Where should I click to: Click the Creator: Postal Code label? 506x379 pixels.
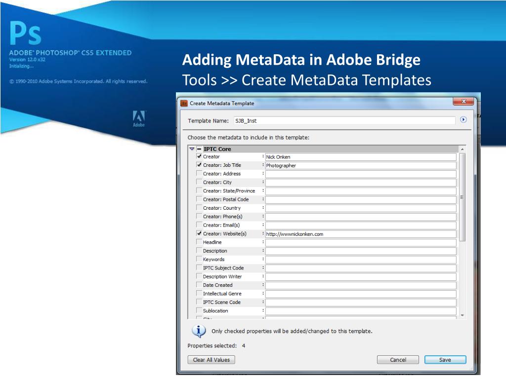(226, 199)
